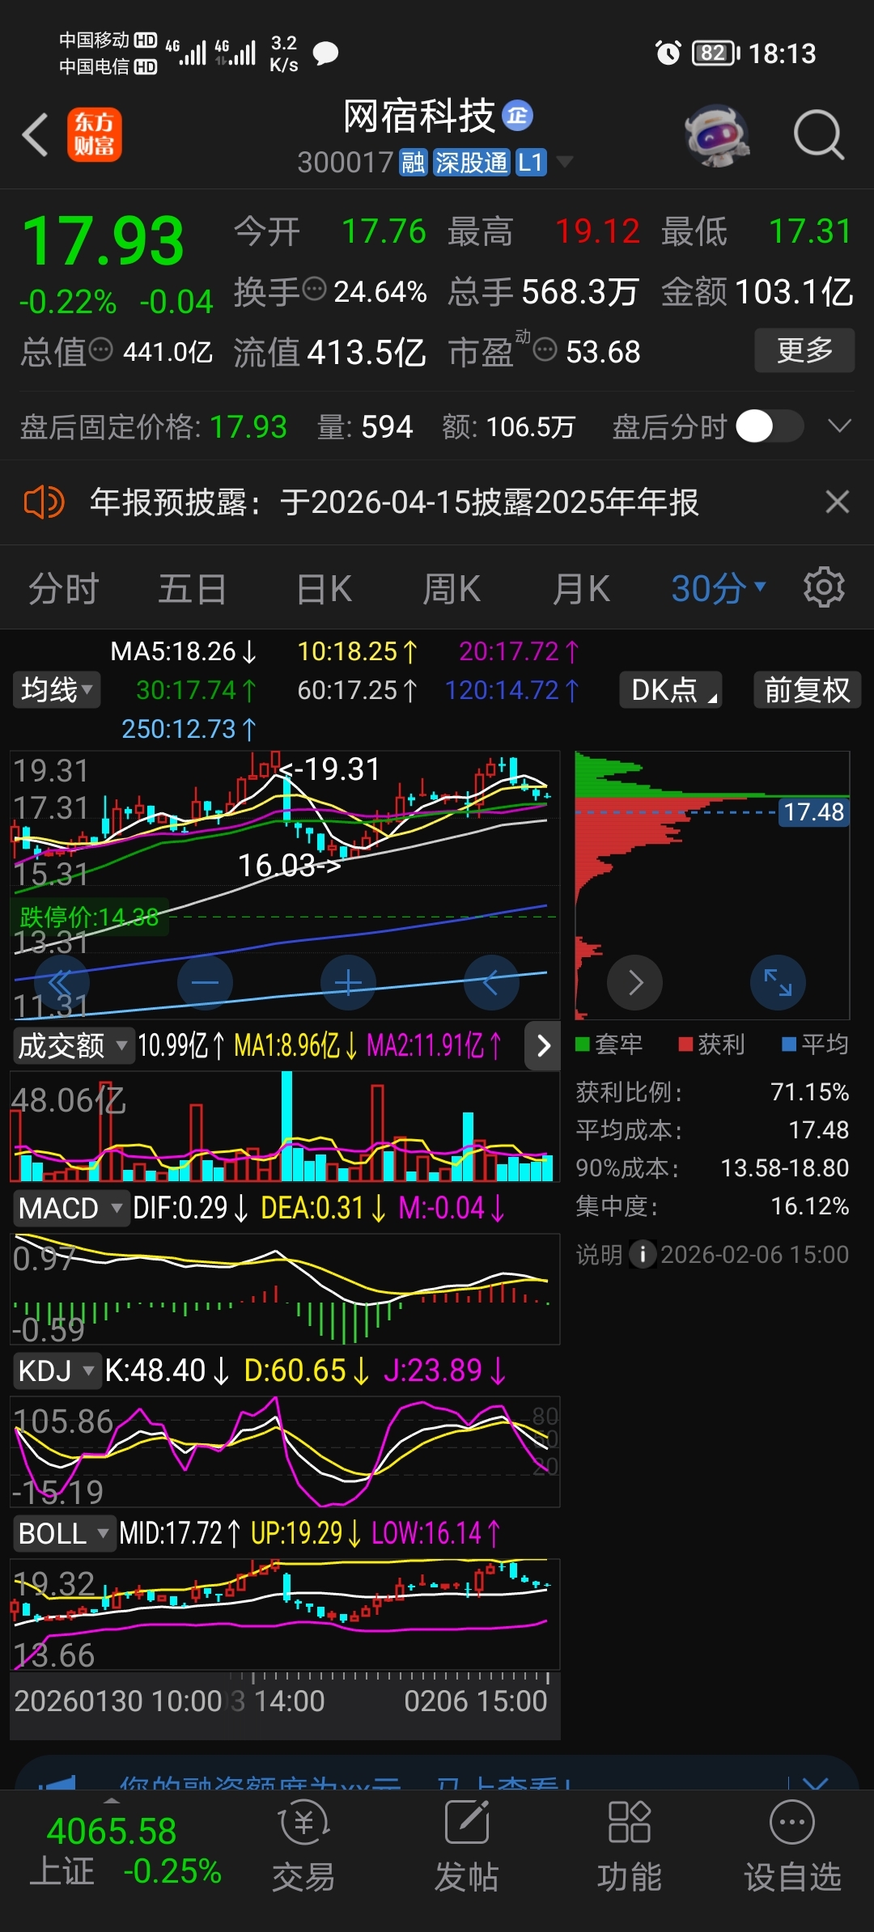Open the robot assistant avatar
The height and width of the screenshot is (1932, 874).
tap(717, 135)
